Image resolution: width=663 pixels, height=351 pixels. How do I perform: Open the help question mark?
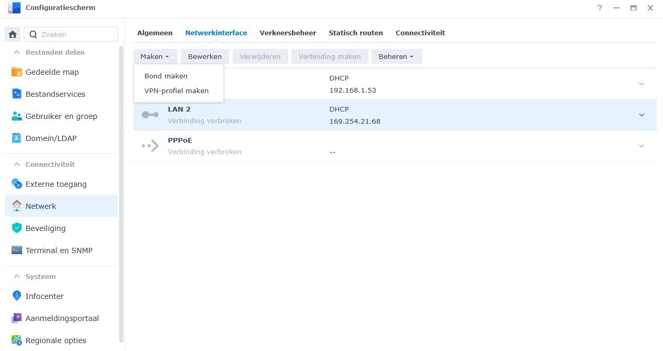coord(599,7)
